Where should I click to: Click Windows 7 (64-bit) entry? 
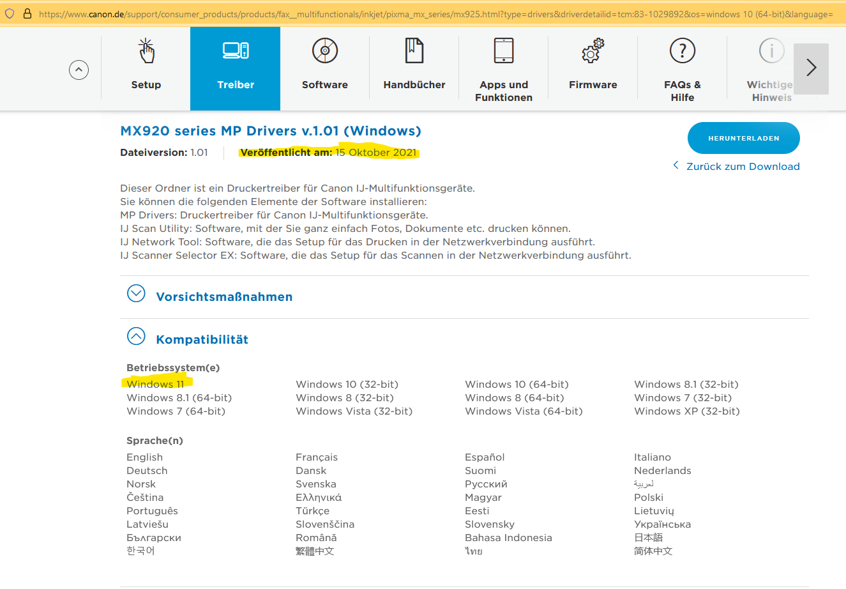[x=176, y=411]
